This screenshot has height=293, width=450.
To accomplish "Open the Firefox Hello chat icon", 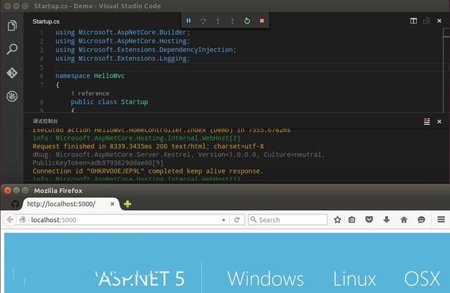I will (x=421, y=220).
